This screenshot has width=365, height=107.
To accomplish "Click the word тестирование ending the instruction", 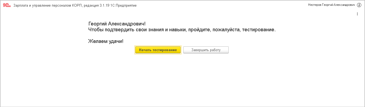I will pos(258,29).
